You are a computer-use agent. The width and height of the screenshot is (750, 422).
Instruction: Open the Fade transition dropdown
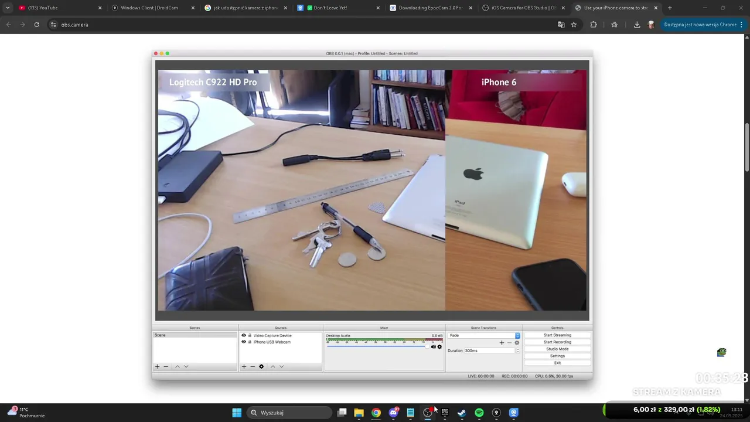click(484, 335)
